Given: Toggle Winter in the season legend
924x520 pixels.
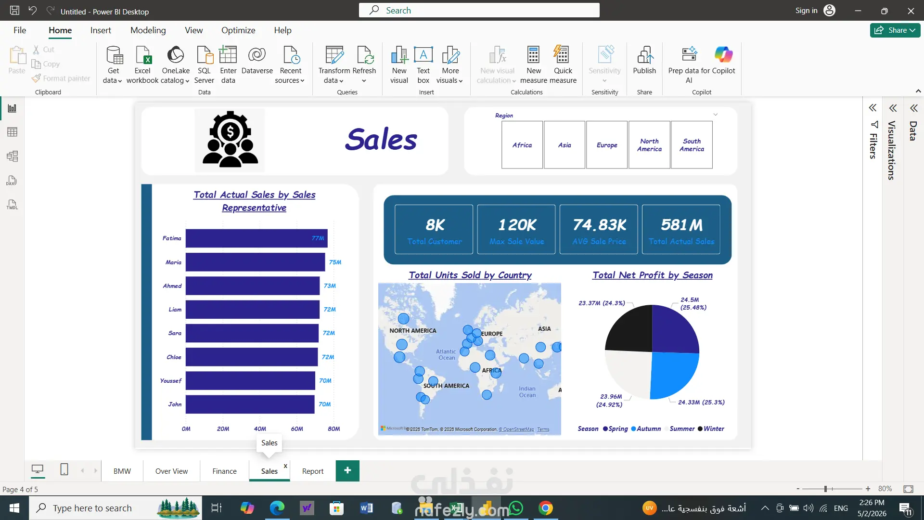Looking at the screenshot, I should click(x=711, y=429).
